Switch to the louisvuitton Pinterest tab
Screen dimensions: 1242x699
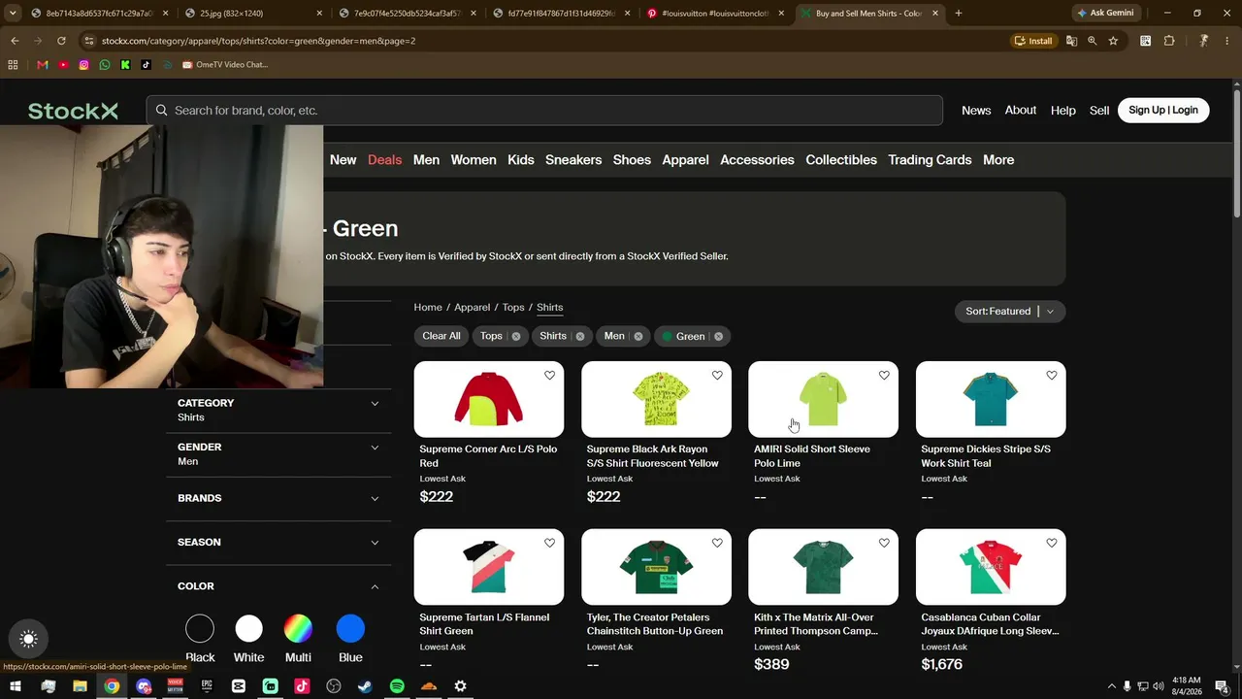716,14
